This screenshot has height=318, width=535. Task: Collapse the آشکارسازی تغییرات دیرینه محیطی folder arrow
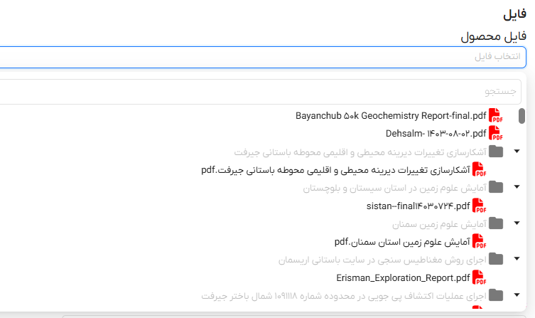(517, 152)
